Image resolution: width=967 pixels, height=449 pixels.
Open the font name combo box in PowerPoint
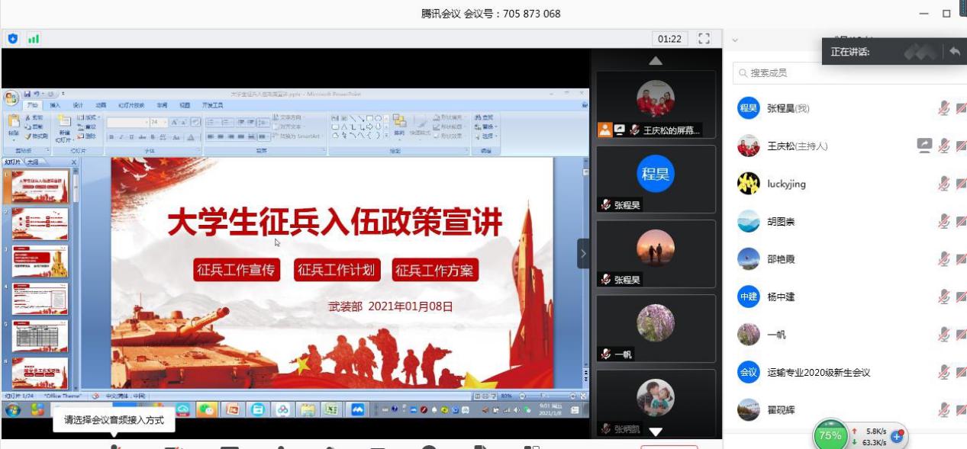(127, 122)
